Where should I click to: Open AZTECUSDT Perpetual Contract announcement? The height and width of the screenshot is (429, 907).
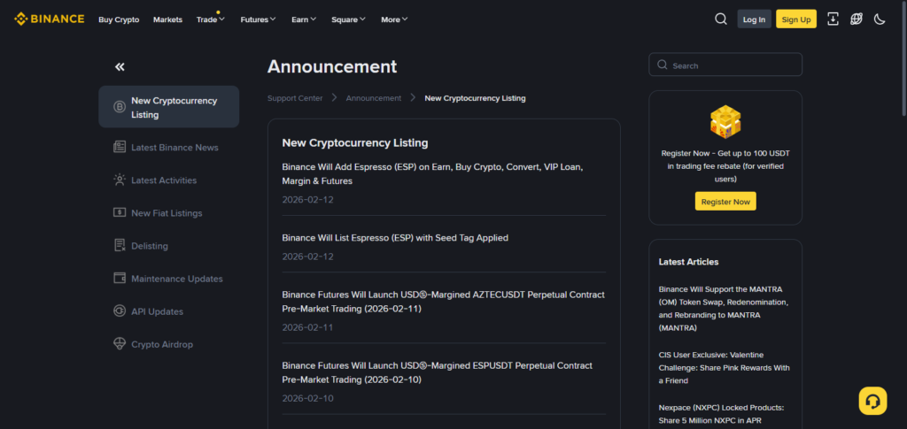(443, 302)
